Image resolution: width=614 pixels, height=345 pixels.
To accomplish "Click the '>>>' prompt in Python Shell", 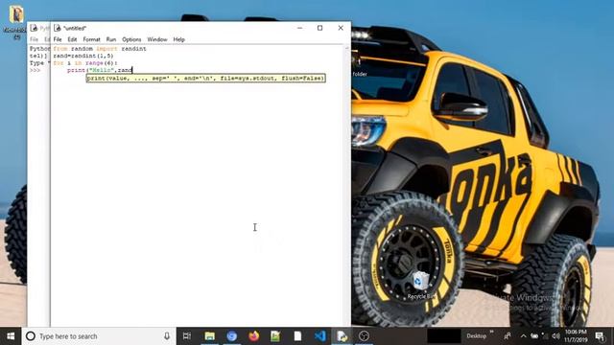I will 35,70.
